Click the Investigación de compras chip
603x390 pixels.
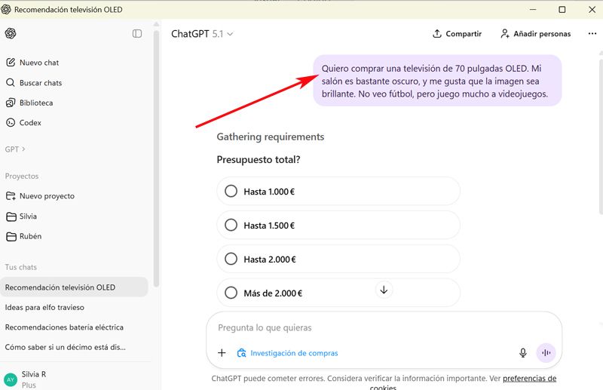point(288,353)
